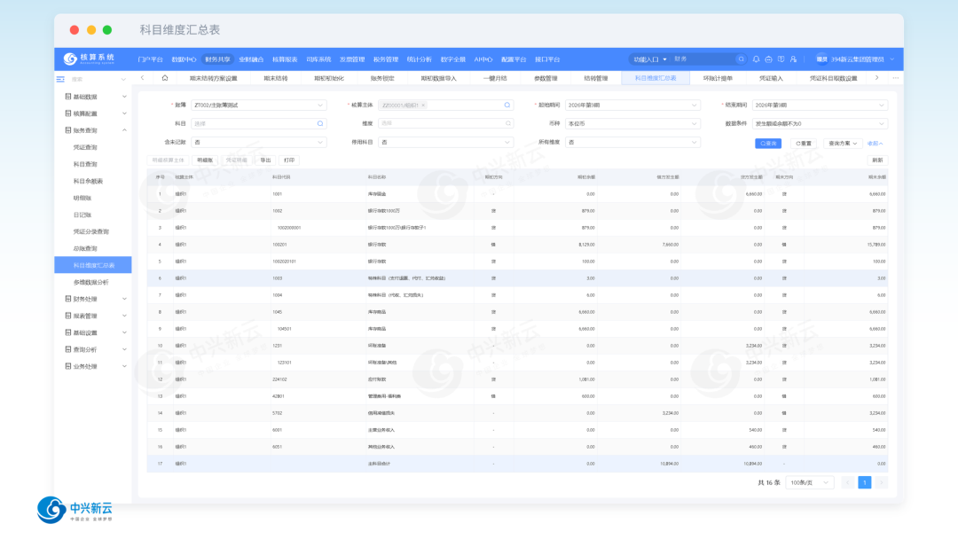Expand the 财务处理 sidebar group
The height and width of the screenshot is (539, 958).
click(x=93, y=299)
